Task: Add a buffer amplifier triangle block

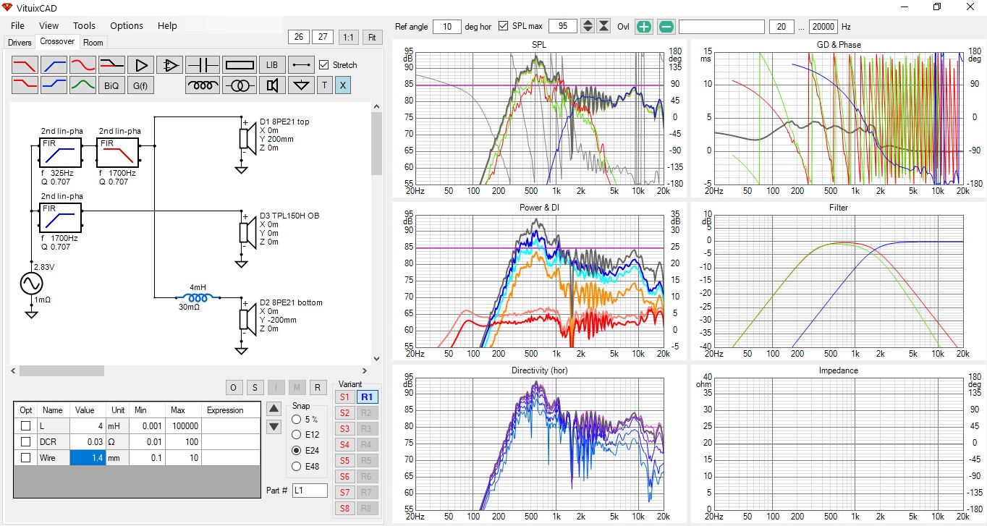Action: pyautogui.click(x=141, y=65)
